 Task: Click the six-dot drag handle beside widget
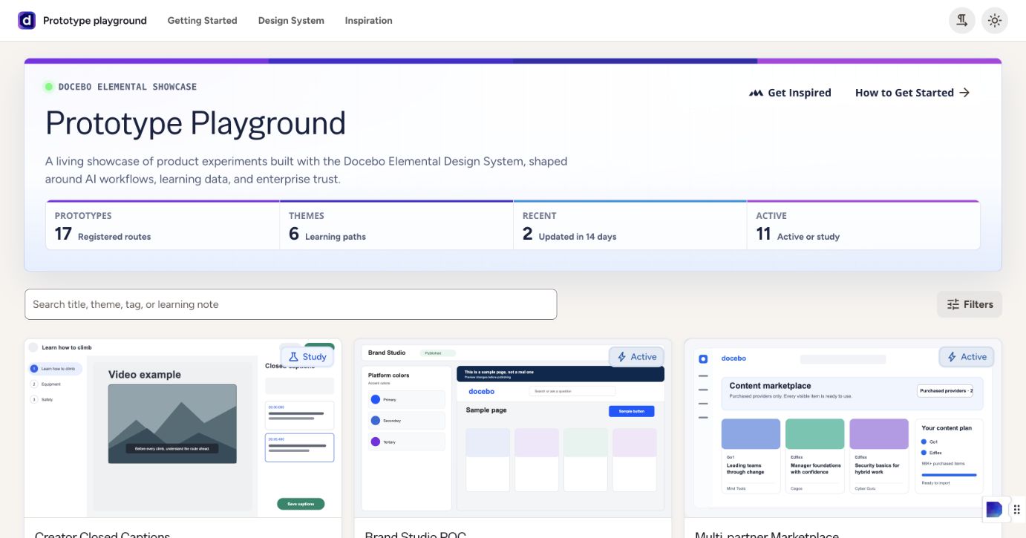click(1017, 509)
